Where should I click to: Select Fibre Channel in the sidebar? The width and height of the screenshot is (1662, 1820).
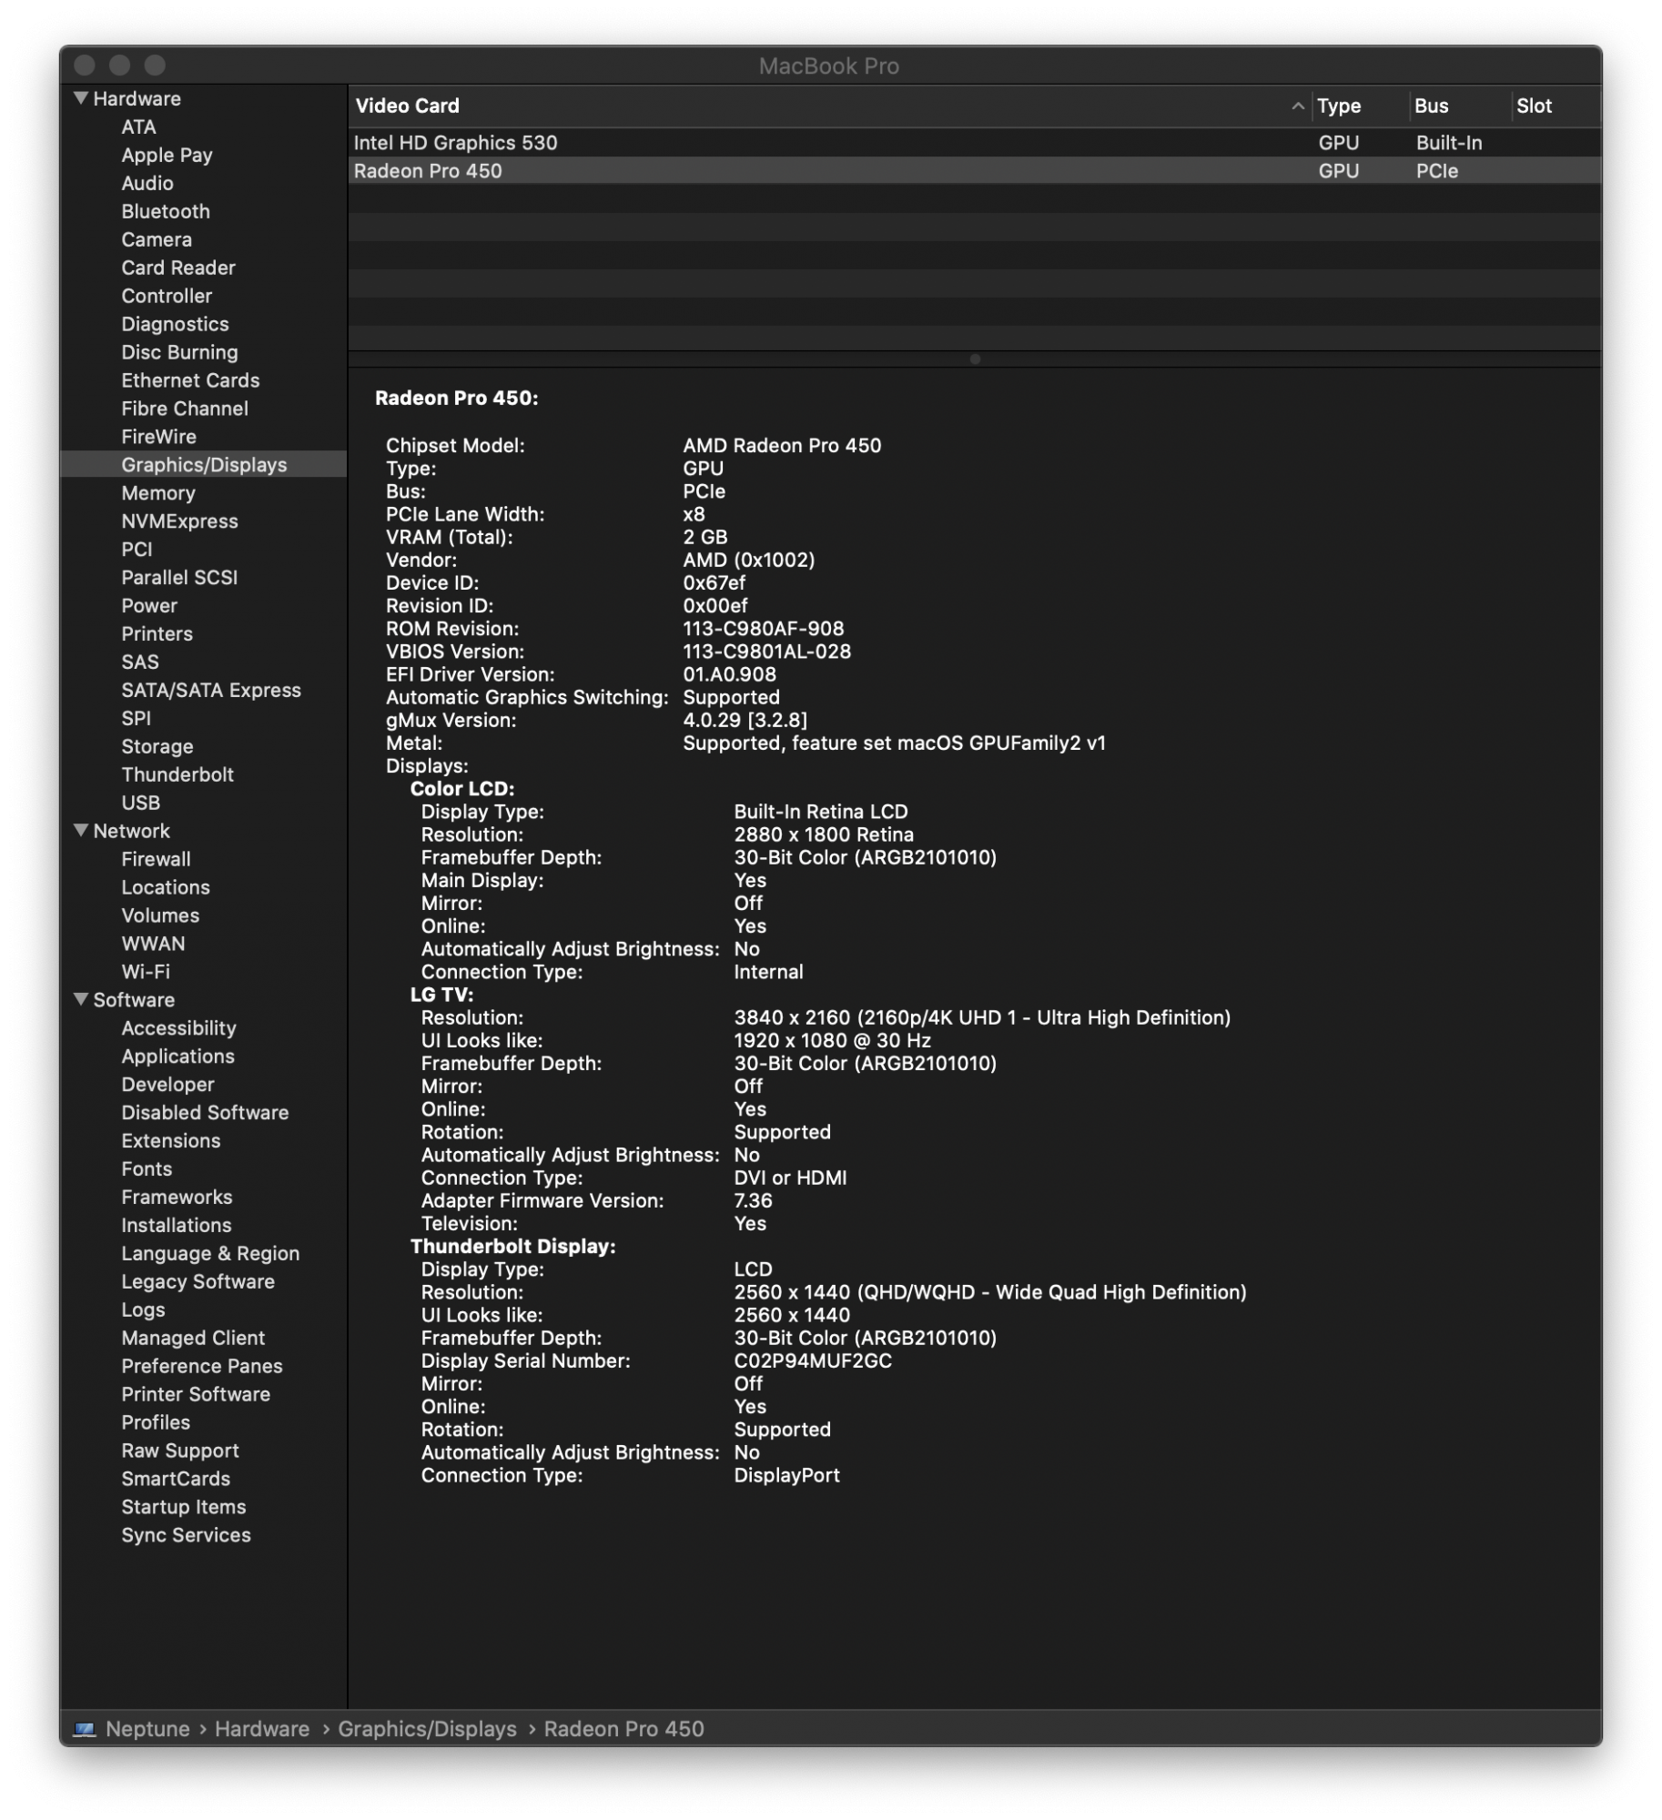[184, 409]
